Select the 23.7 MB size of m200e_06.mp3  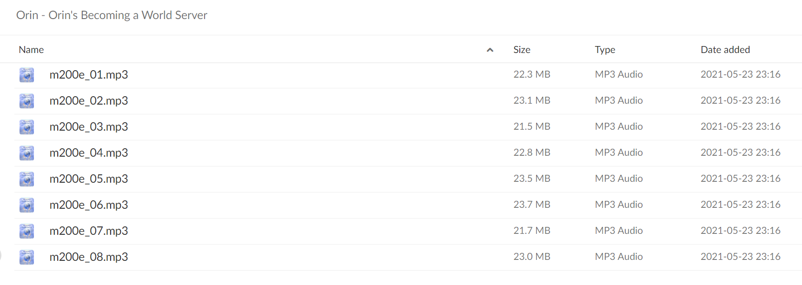(532, 205)
